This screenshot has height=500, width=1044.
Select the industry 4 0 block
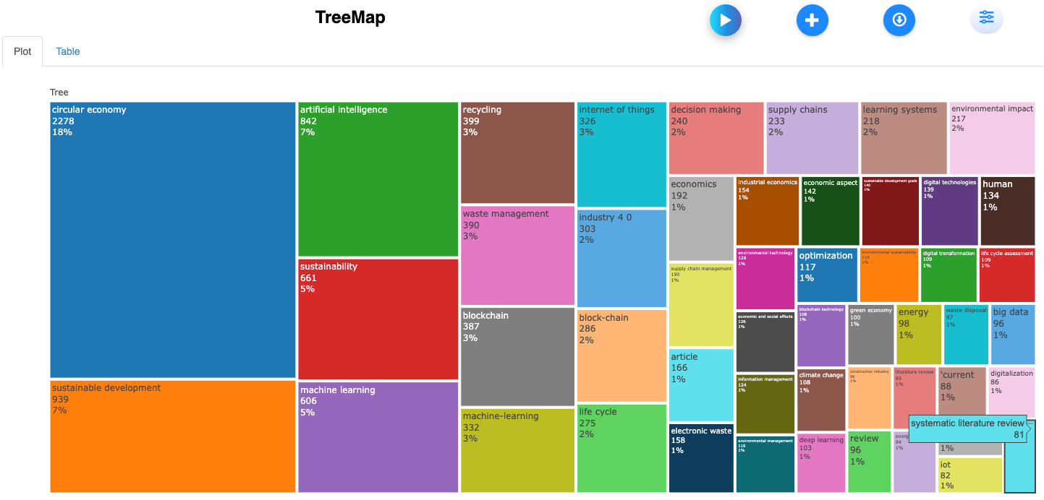pyautogui.click(x=621, y=258)
